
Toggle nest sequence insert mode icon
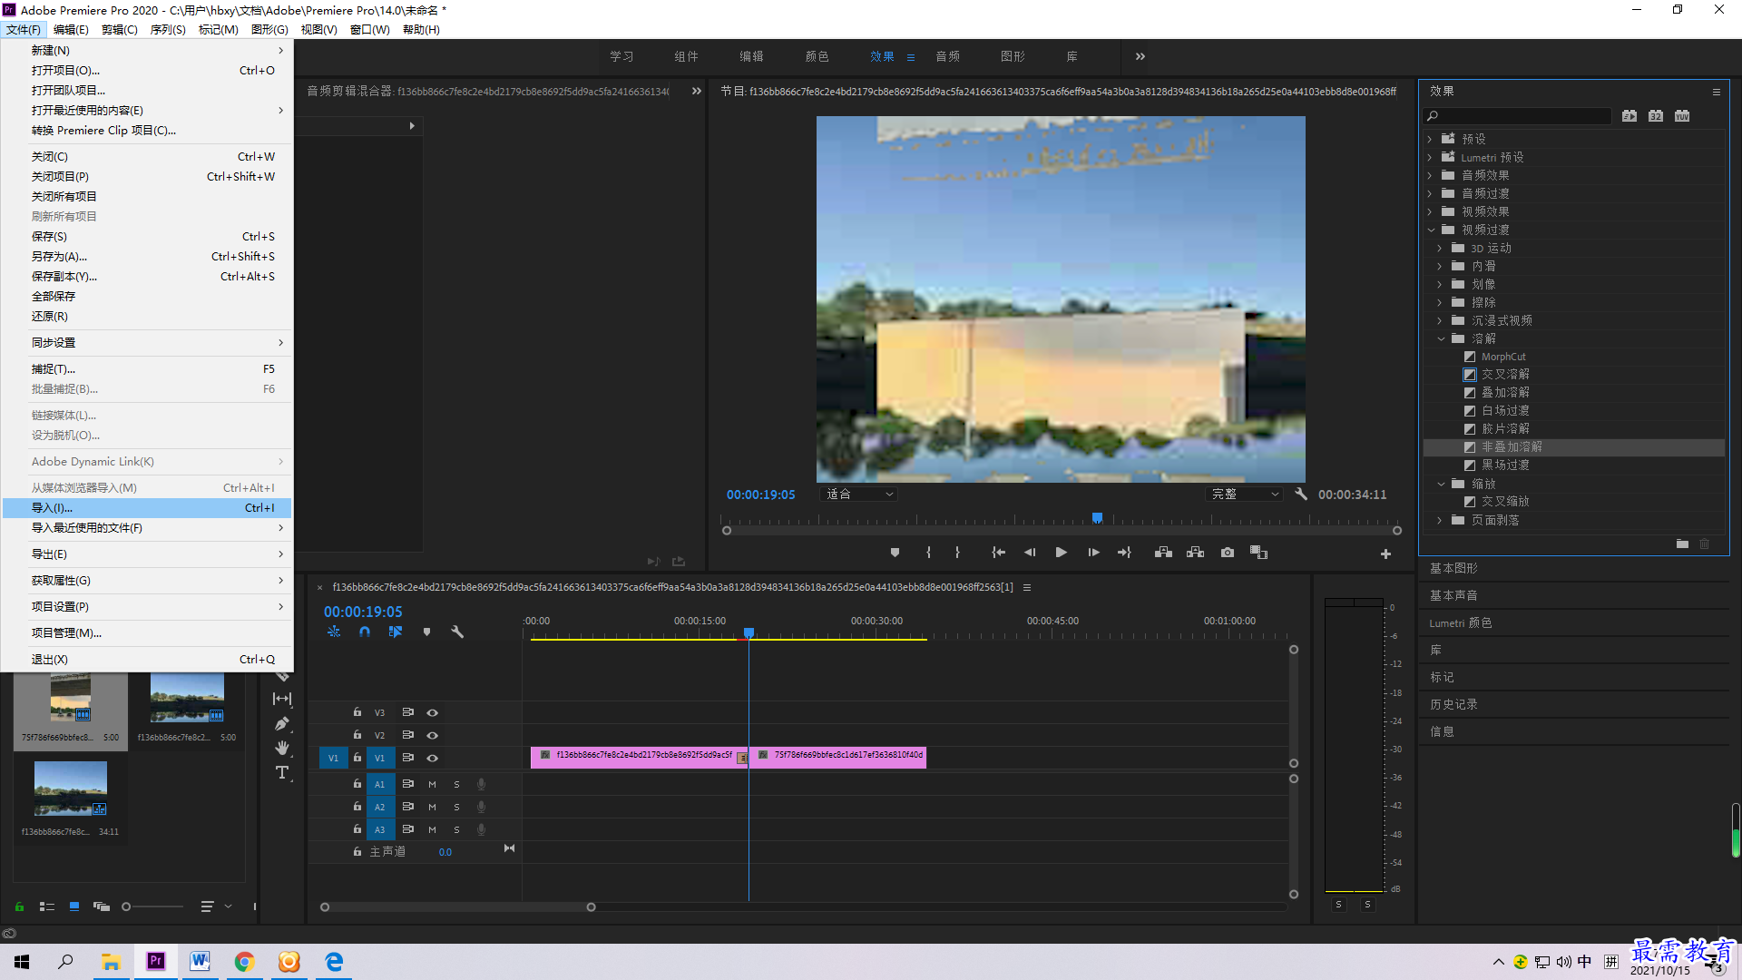(334, 632)
